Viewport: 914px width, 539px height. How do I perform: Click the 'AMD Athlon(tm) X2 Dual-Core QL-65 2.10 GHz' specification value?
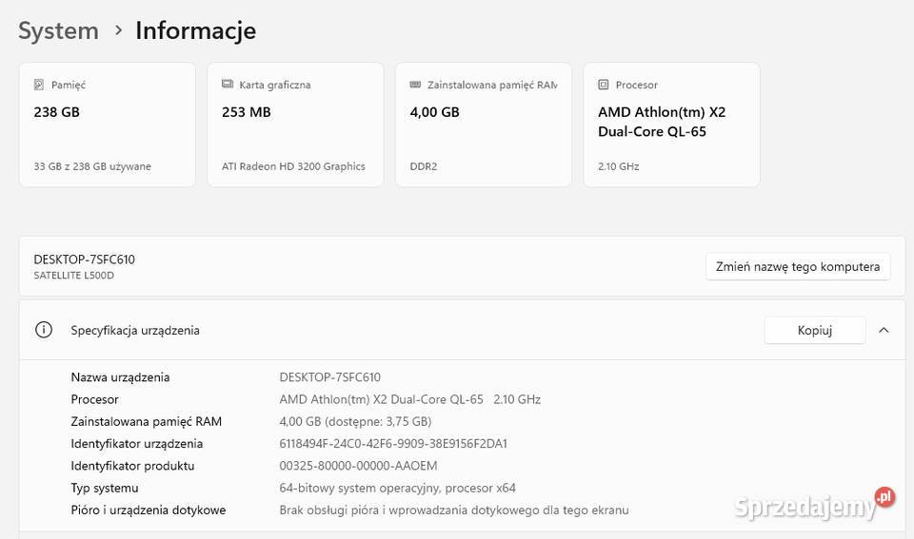[409, 399]
